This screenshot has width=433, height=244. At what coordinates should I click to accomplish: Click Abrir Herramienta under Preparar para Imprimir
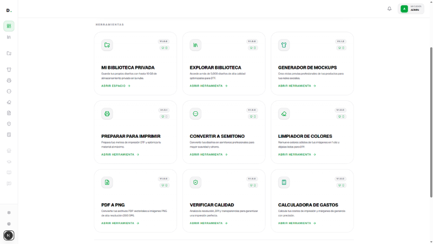coord(120,155)
